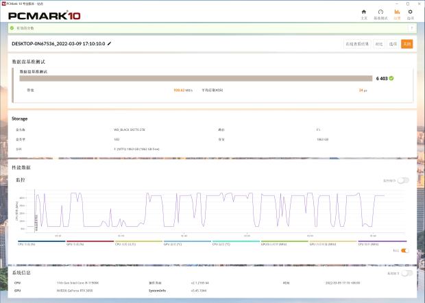The height and width of the screenshot is (303, 425).
Task: Open the Benchmarks (基准测试) tab
Action: 380,14
